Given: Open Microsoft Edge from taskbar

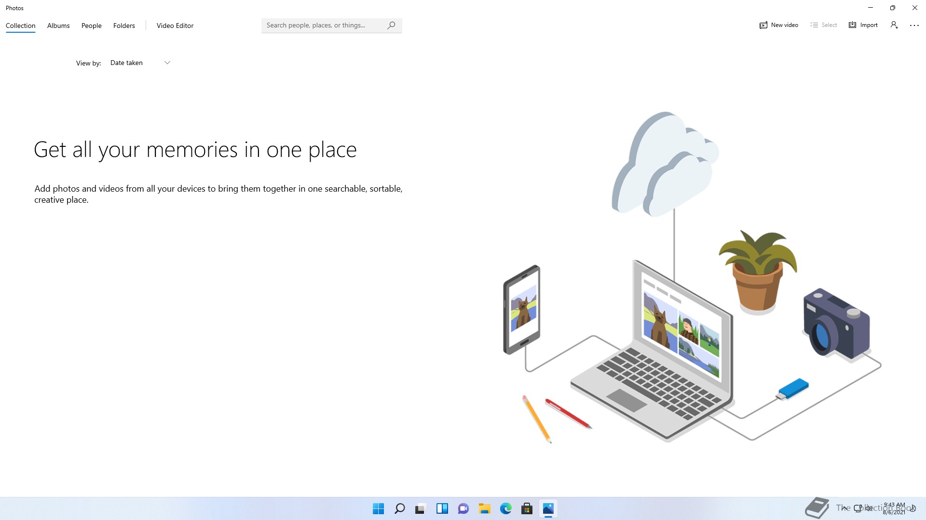Looking at the screenshot, I should coord(505,508).
